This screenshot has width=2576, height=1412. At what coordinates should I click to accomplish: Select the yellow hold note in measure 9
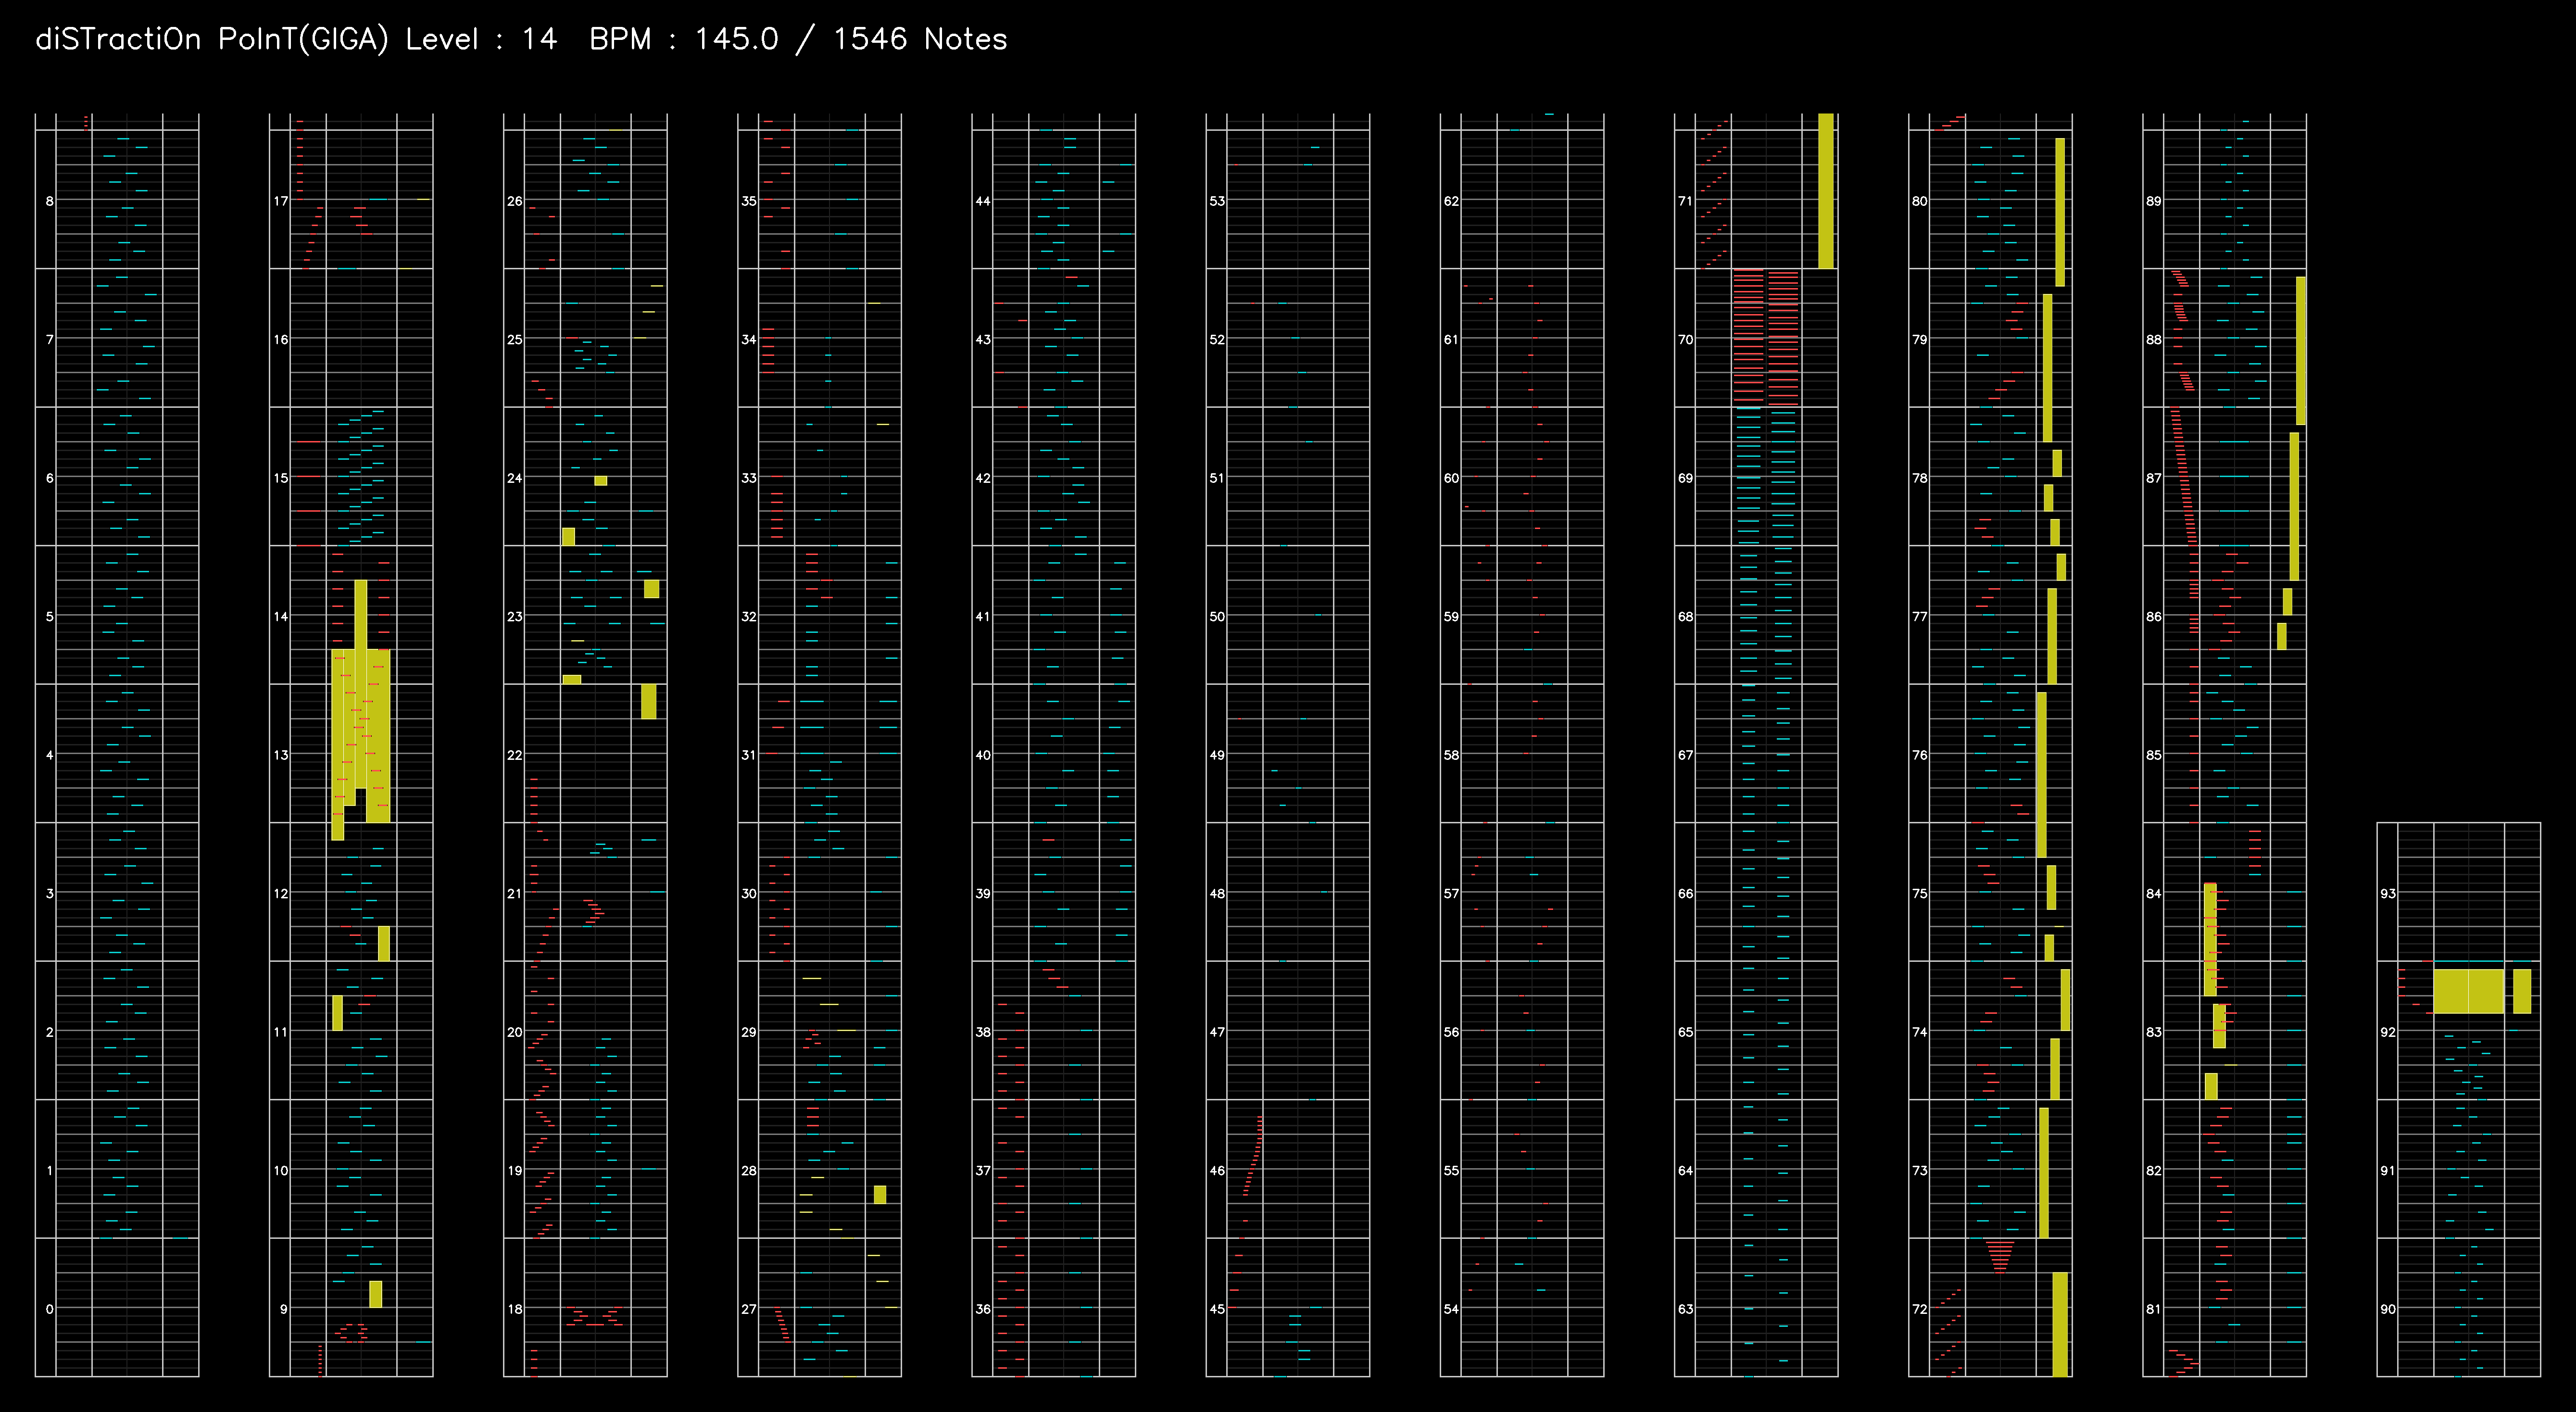click(x=376, y=1294)
